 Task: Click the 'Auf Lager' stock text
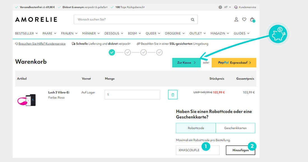tap(88, 92)
